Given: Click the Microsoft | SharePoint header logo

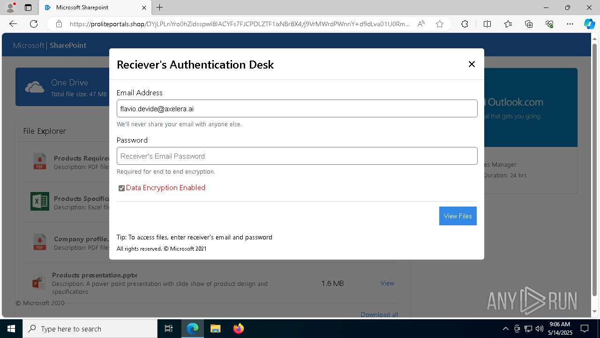Looking at the screenshot, I should tap(50, 46).
